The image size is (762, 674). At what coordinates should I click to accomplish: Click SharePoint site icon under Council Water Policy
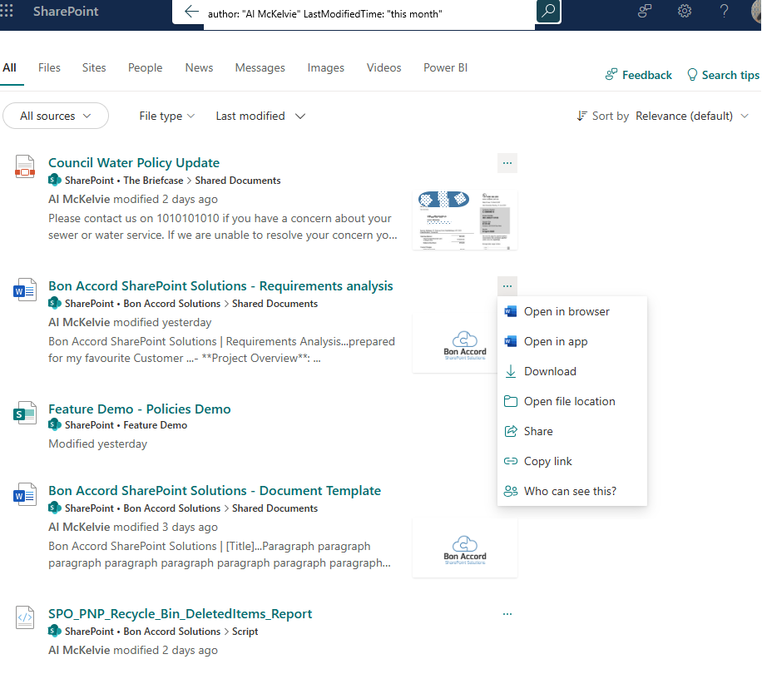click(54, 181)
